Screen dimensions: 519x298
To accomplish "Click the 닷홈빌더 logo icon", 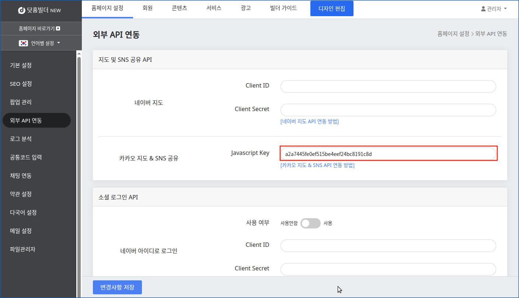I will coord(22,10).
